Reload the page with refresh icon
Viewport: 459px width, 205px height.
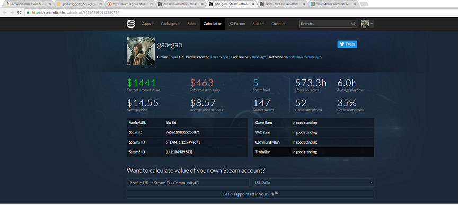[20, 12]
